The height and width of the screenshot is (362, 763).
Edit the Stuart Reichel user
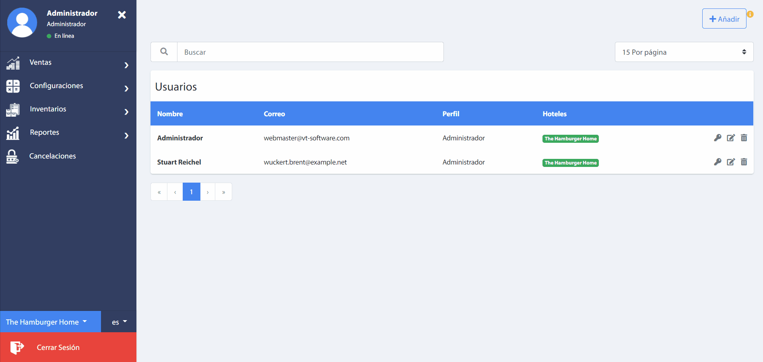(x=731, y=162)
